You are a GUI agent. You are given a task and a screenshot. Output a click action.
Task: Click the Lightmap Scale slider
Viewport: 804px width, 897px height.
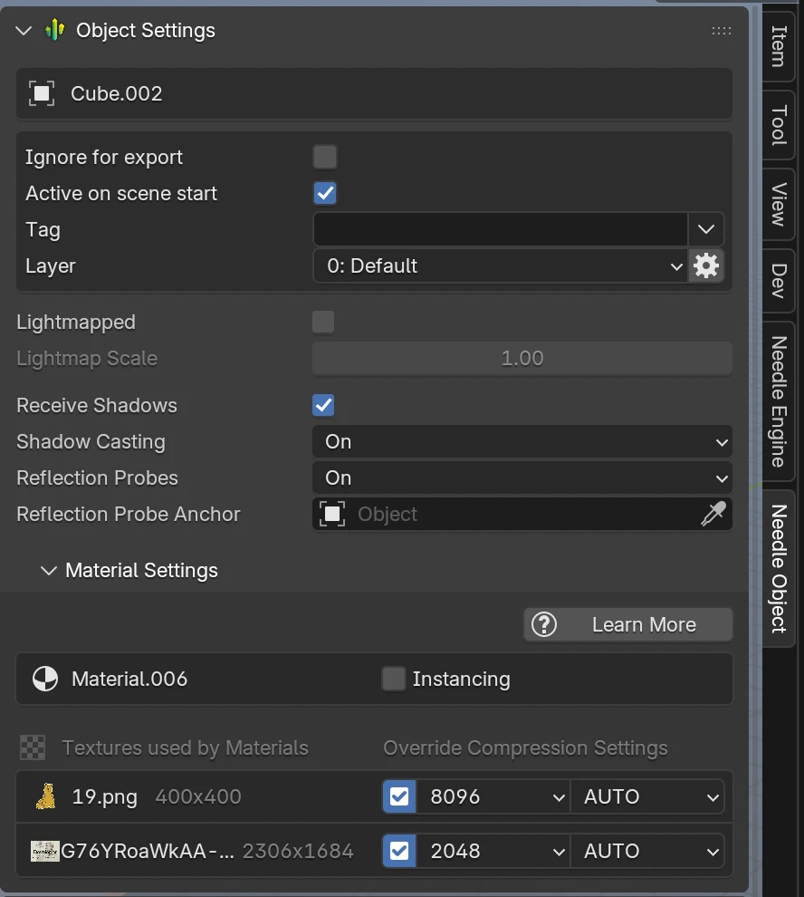coord(522,358)
